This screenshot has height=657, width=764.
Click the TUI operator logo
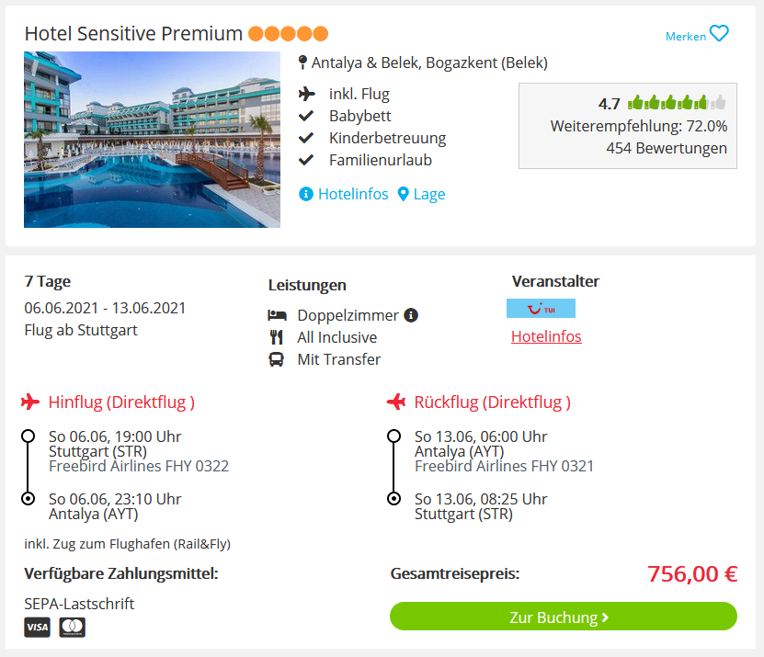(x=541, y=309)
